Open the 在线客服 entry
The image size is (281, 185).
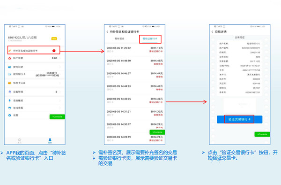(x=35, y=108)
